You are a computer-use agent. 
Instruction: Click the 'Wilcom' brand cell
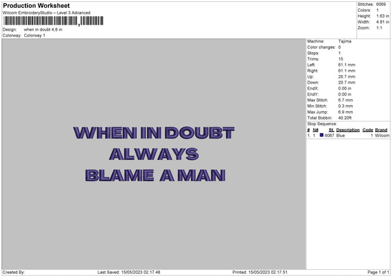[x=382, y=135]
